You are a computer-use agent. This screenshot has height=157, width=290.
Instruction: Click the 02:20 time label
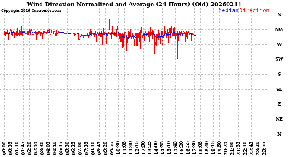click(x=29, y=149)
